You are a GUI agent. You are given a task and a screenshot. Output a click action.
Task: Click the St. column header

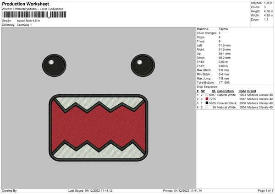(213, 91)
